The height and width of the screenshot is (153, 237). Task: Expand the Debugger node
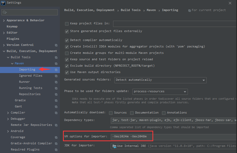tap(8, 119)
